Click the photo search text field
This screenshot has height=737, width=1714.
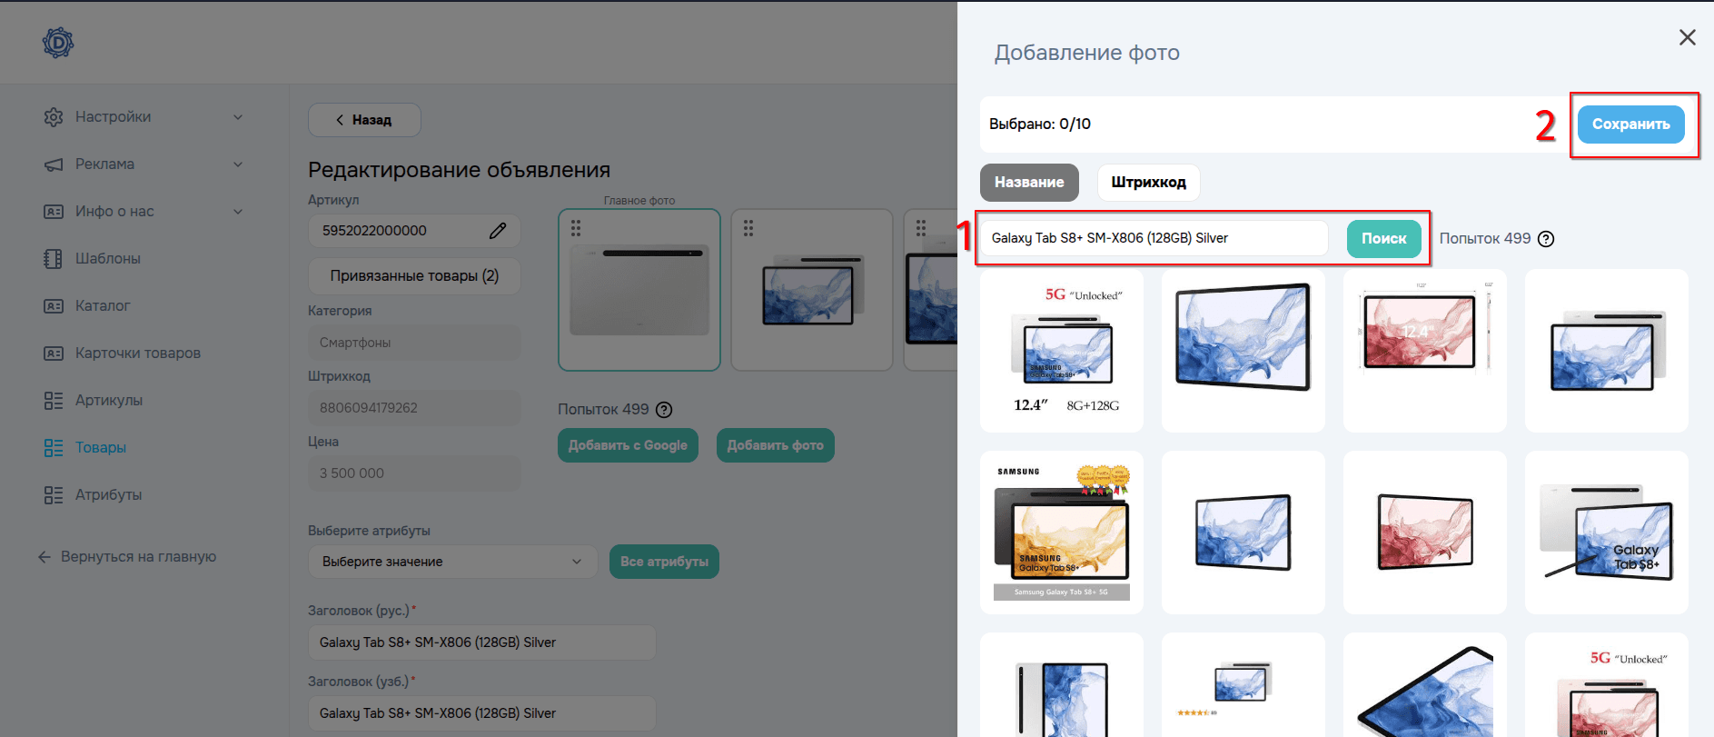[x=1154, y=239]
